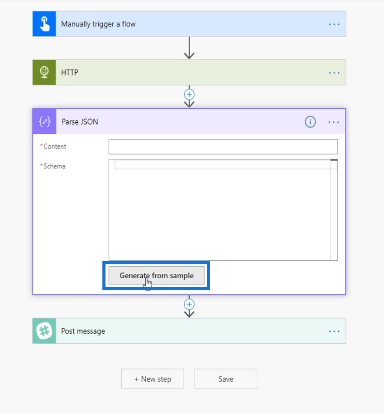Image resolution: width=384 pixels, height=414 pixels.
Task: Click the Schema editor vertical scrollbar
Action: (x=334, y=210)
